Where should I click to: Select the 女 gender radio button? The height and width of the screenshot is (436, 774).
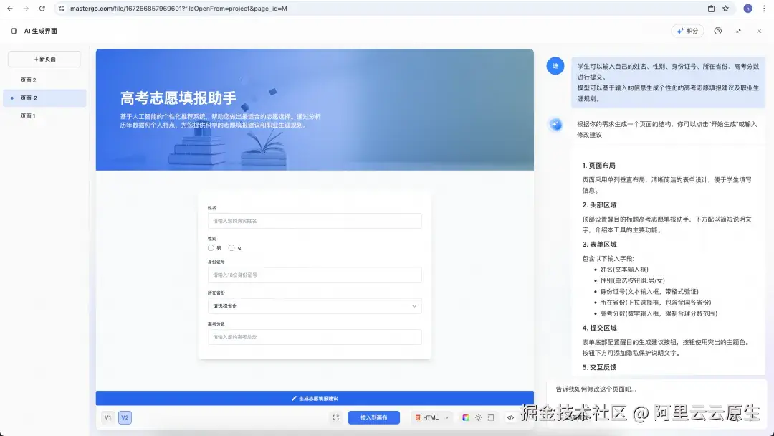click(x=231, y=248)
